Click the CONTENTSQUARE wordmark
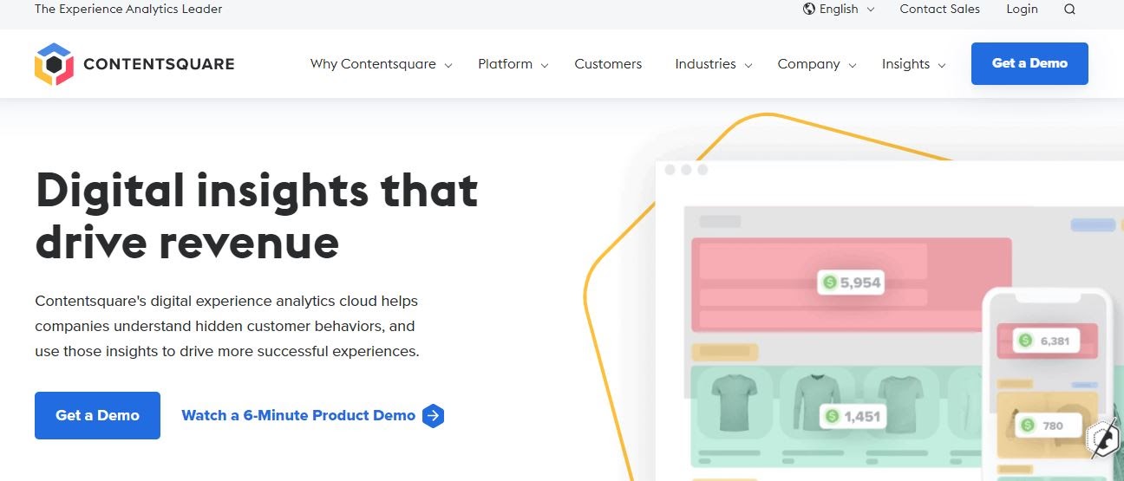The image size is (1124, 481). click(x=159, y=64)
